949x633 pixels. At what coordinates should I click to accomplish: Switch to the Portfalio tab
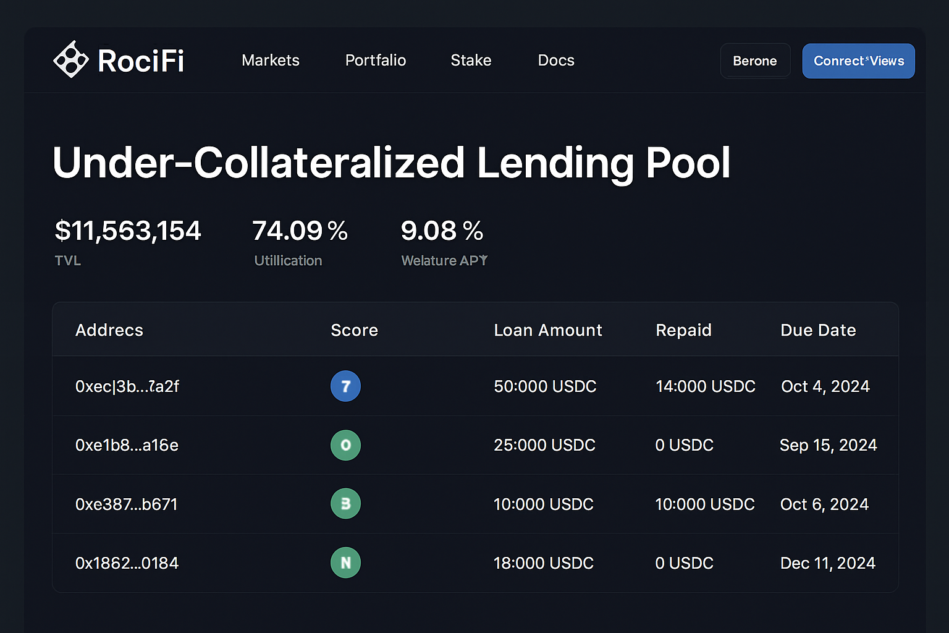[x=375, y=60]
